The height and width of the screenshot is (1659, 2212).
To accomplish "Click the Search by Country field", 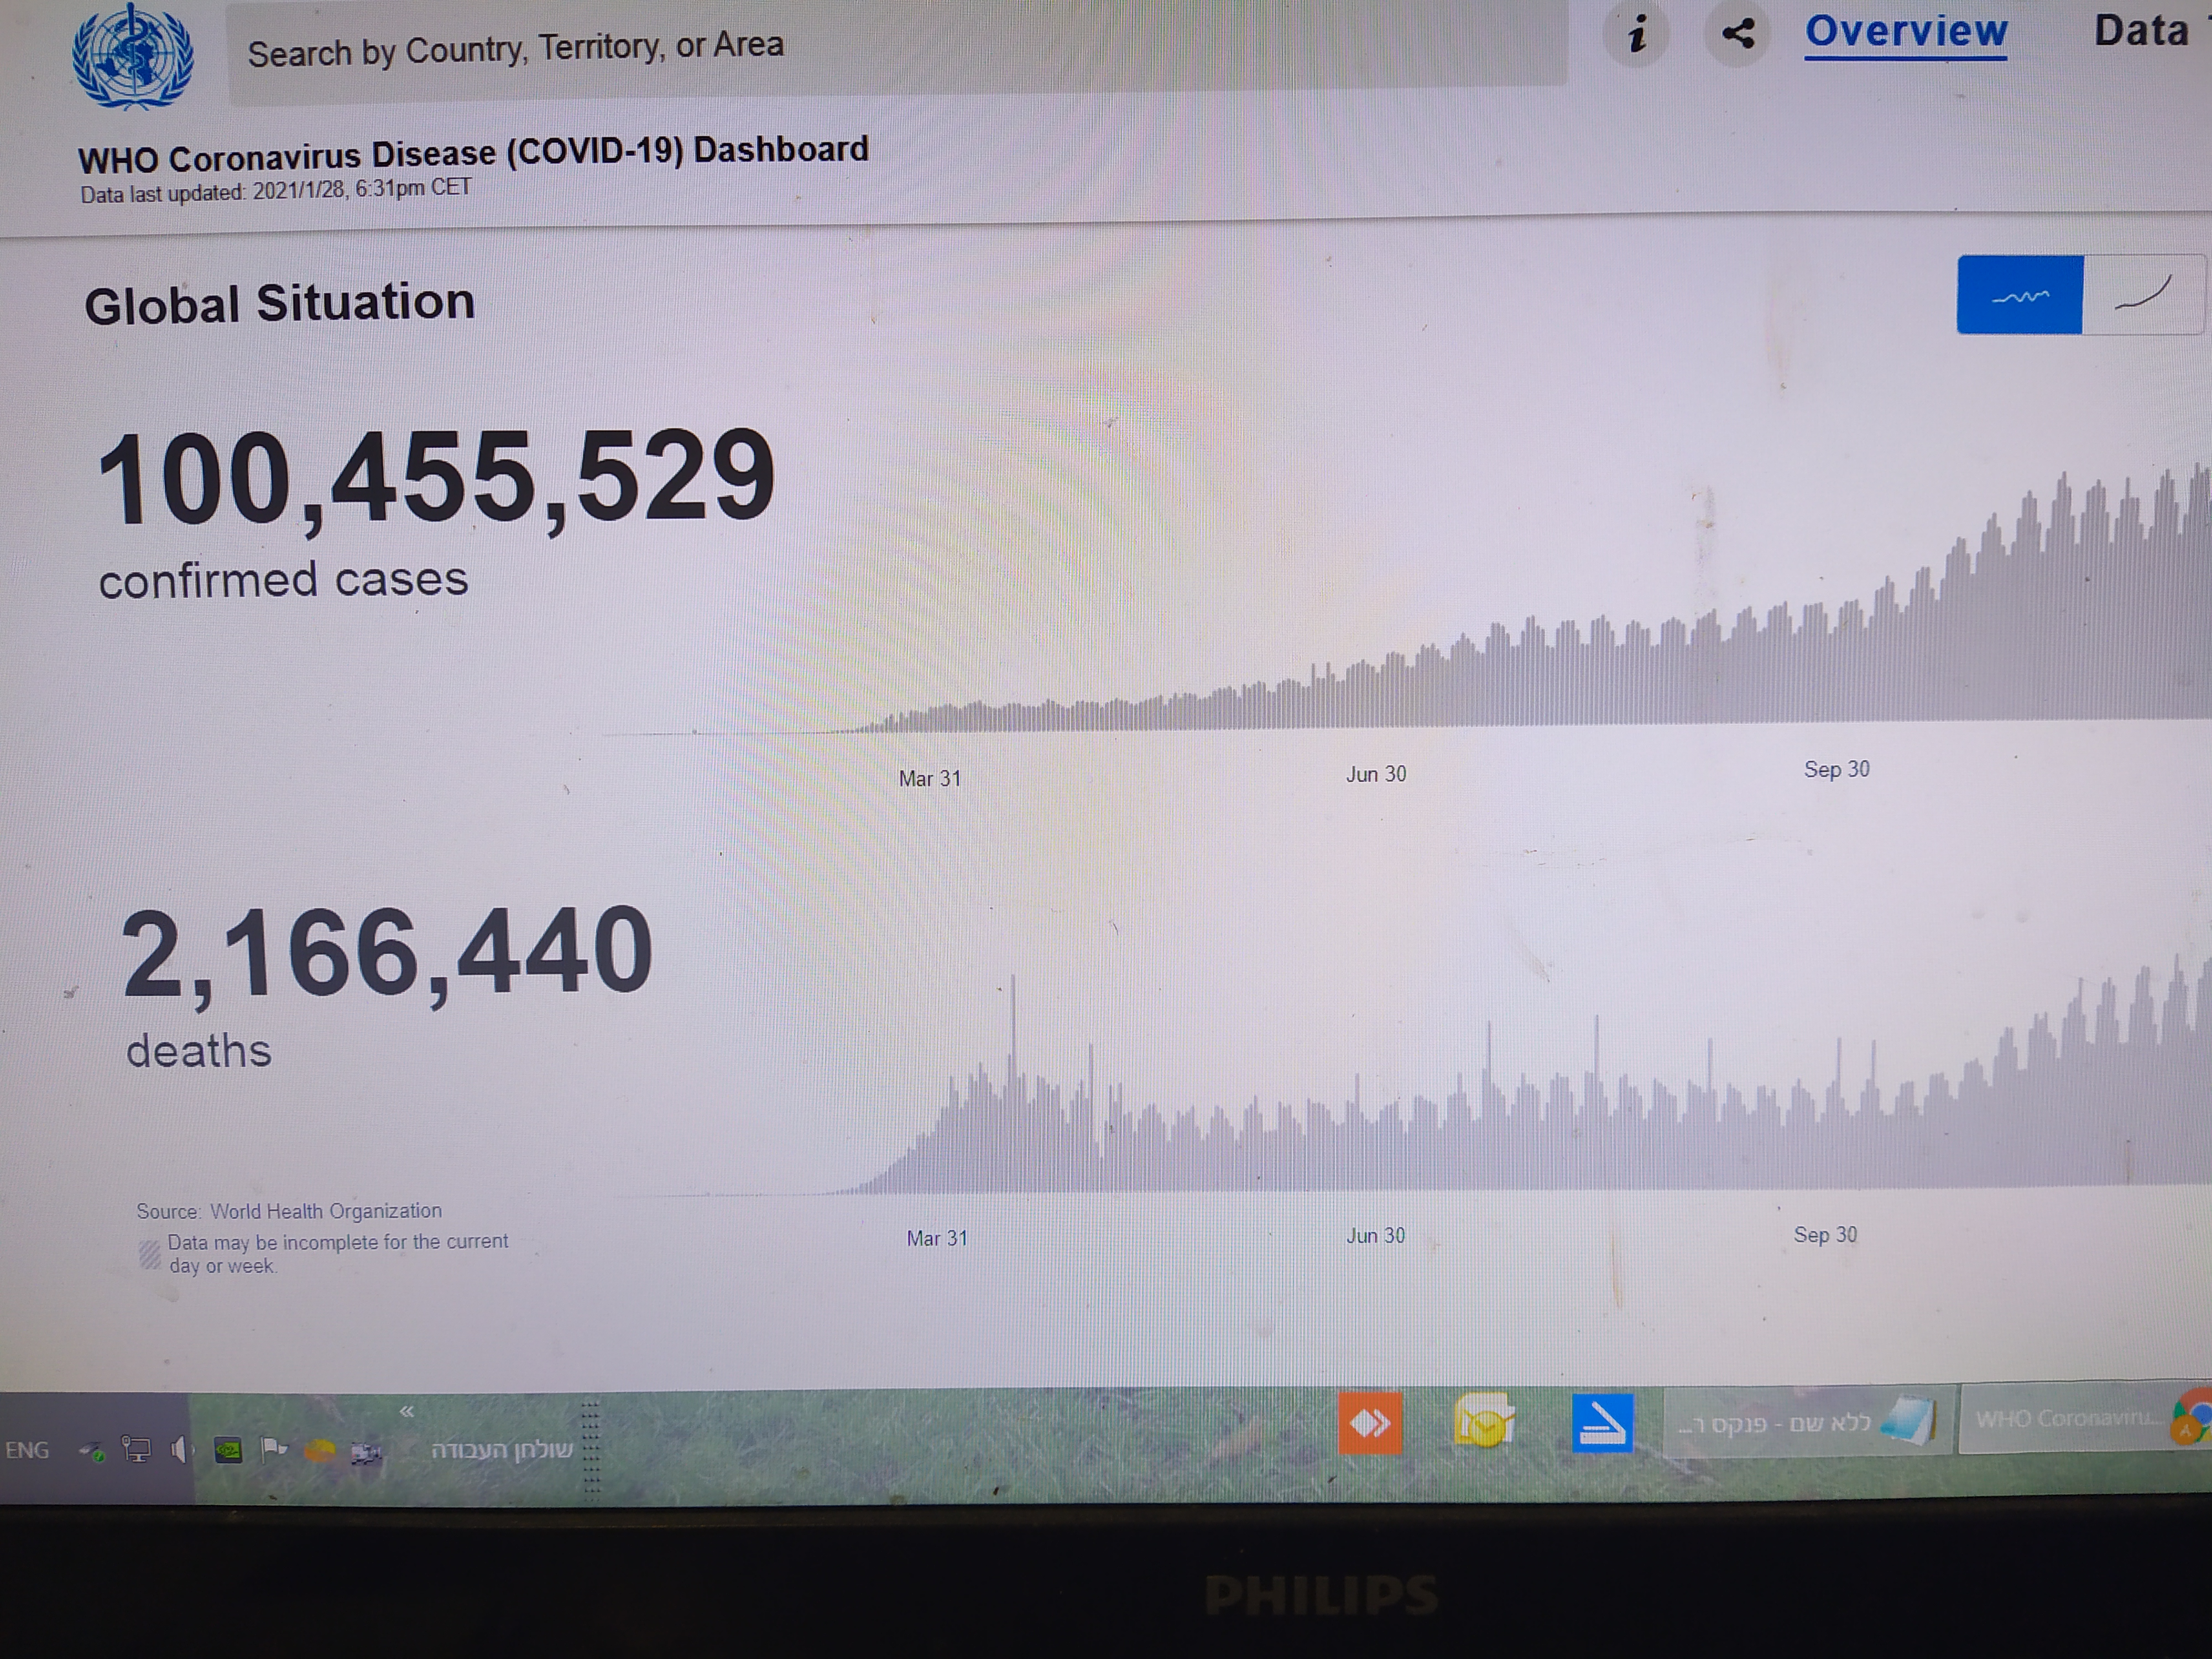I will click(x=897, y=50).
